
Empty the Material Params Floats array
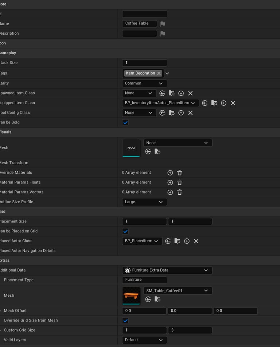[x=180, y=182]
